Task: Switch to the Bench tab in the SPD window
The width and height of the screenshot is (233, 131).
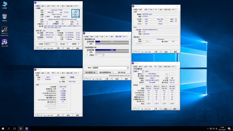Action: [167, 66]
